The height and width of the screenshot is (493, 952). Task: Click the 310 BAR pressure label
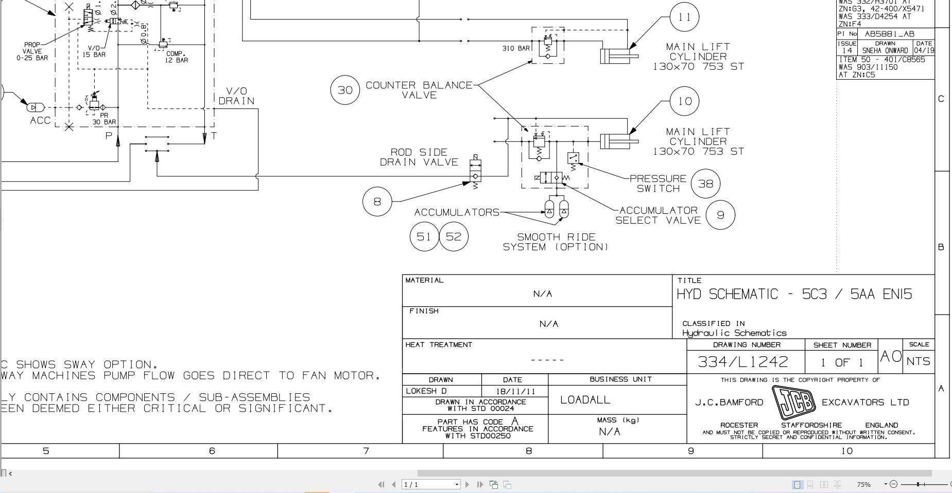[x=516, y=48]
